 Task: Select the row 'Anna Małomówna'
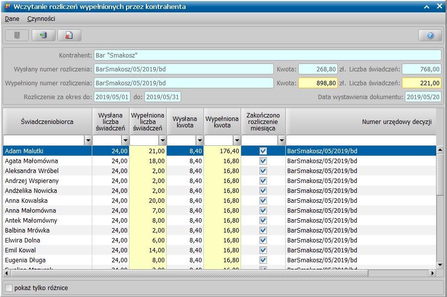(x=219, y=211)
